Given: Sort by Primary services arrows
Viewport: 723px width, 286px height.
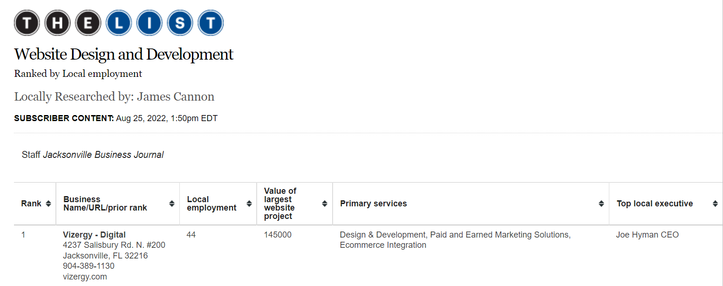Looking at the screenshot, I should tap(601, 204).
